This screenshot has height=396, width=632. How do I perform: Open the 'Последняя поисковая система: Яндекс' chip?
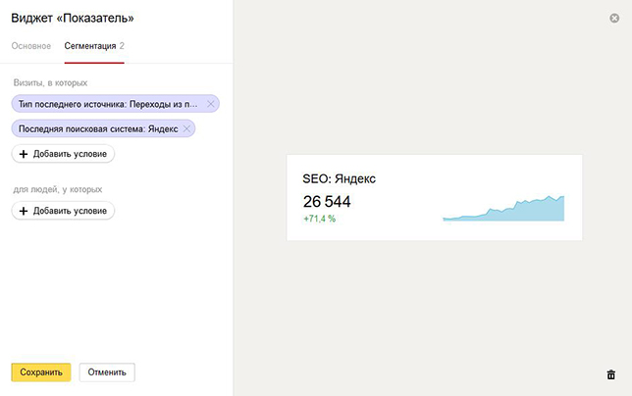(x=98, y=128)
